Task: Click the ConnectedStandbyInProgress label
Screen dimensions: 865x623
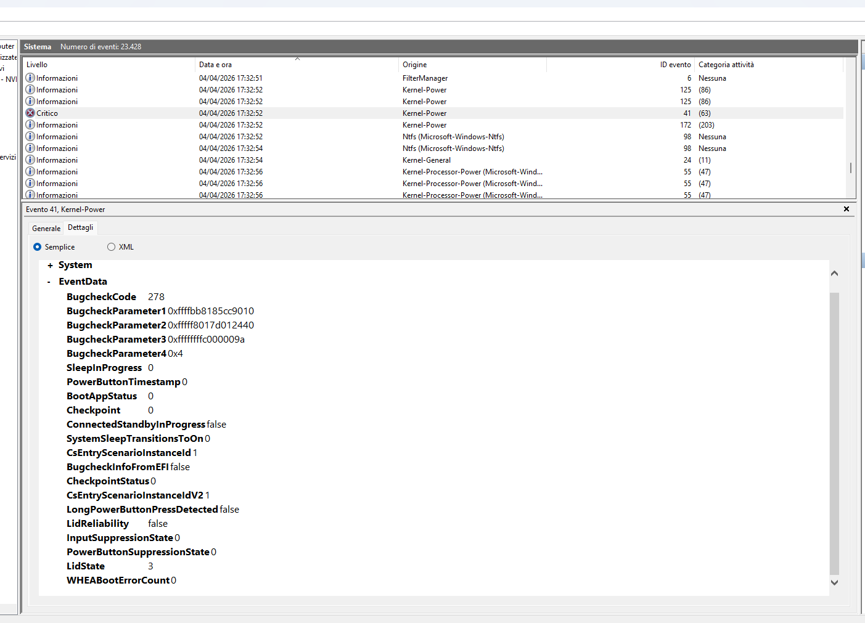Action: click(136, 425)
